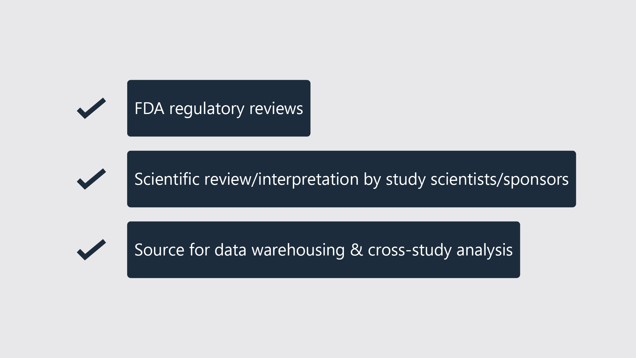Select the Source for data warehousing box
Image resolution: width=636 pixels, height=358 pixels.
(x=324, y=250)
